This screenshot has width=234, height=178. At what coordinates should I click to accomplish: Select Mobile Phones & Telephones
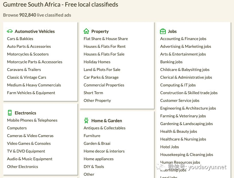tap(32, 120)
